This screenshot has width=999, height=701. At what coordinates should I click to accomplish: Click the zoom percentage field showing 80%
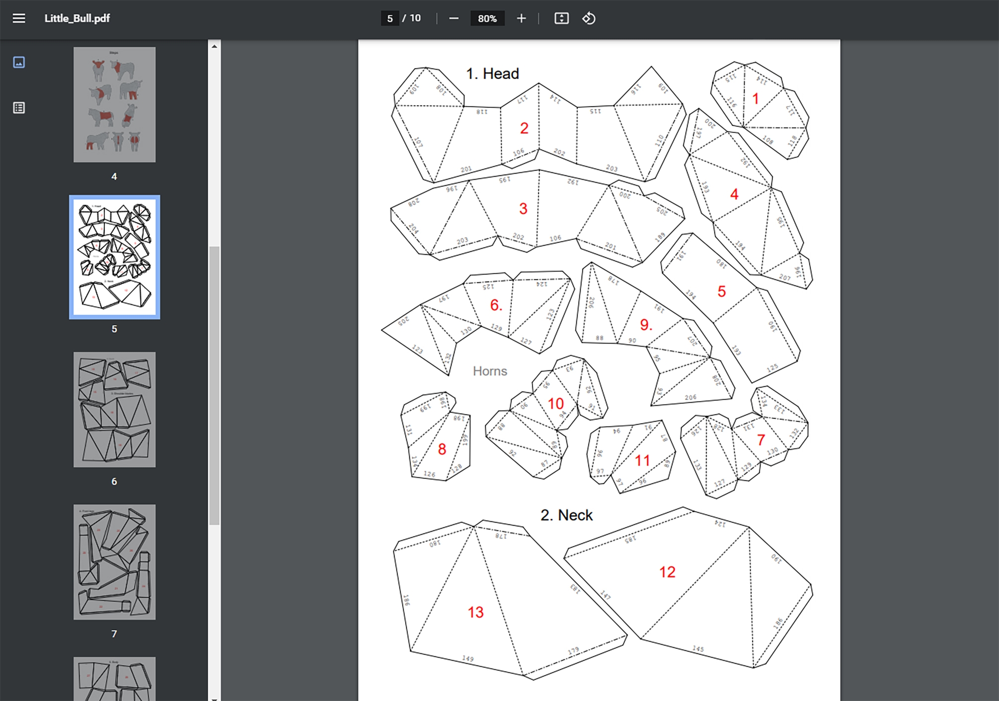[x=487, y=18]
